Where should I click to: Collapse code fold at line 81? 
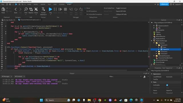pyautogui.click(x=6, y=47)
